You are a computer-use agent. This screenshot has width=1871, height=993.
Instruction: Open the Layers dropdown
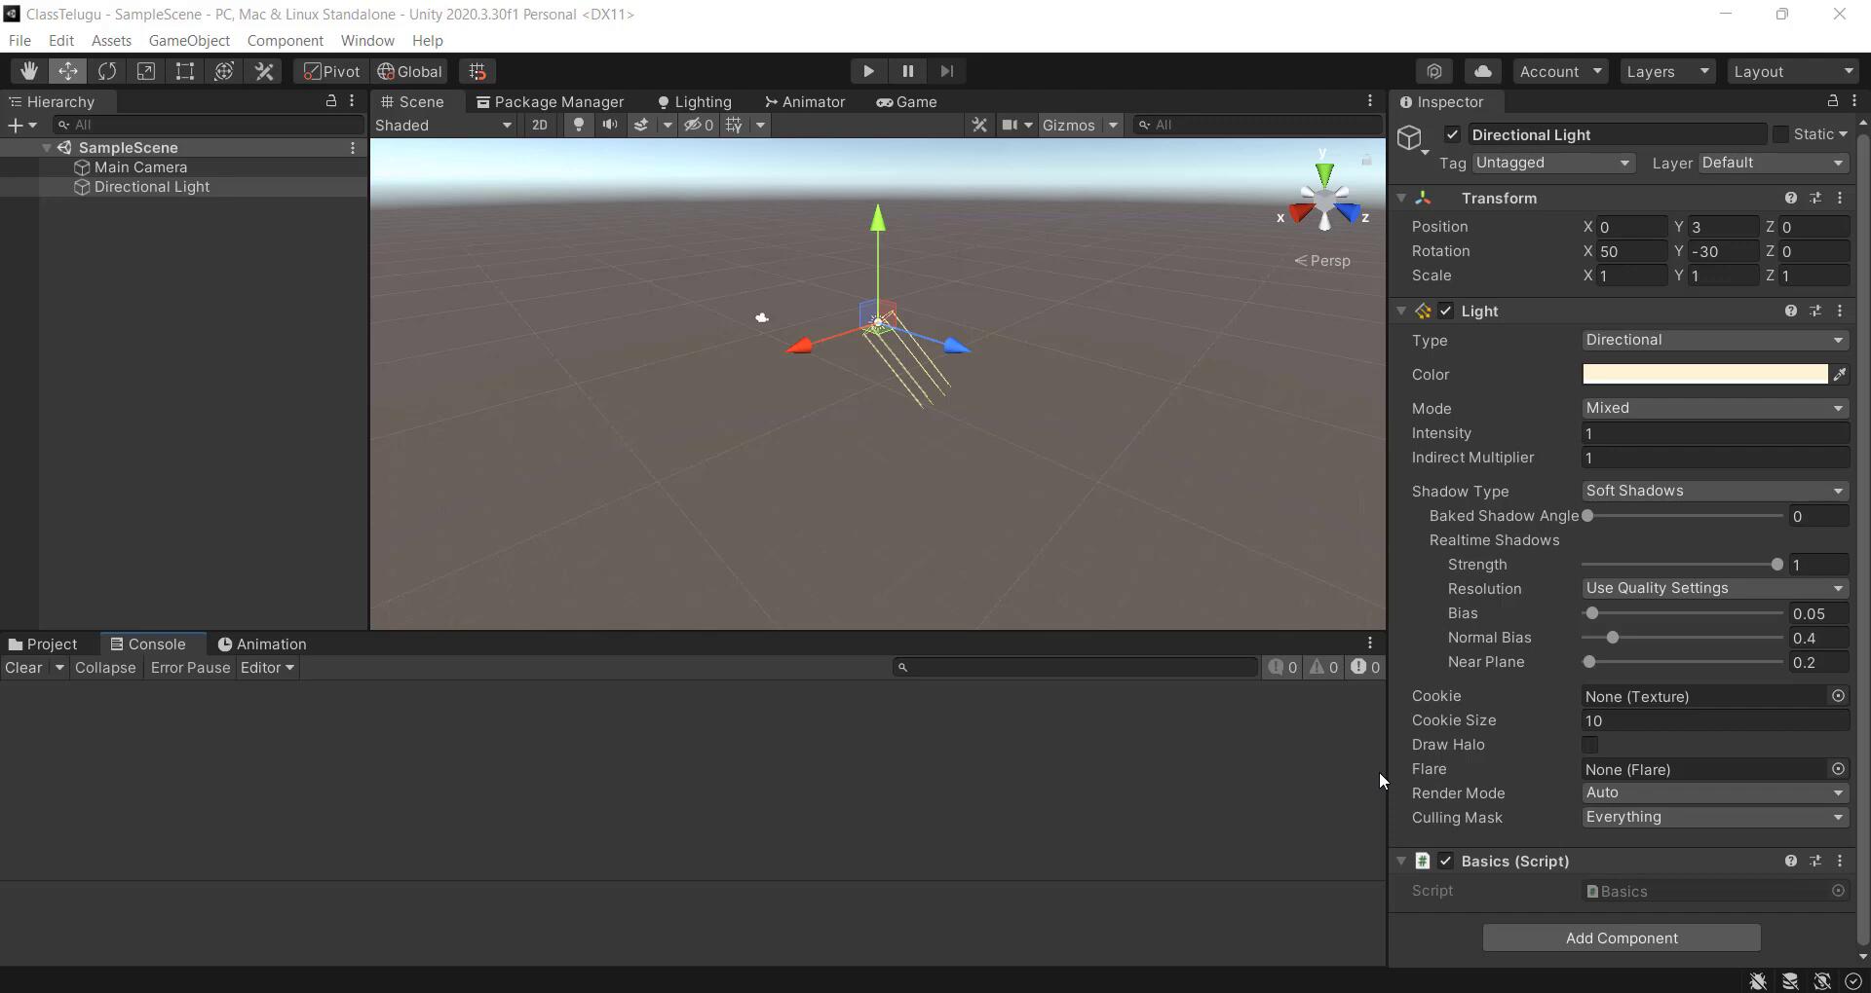pyautogui.click(x=1666, y=71)
